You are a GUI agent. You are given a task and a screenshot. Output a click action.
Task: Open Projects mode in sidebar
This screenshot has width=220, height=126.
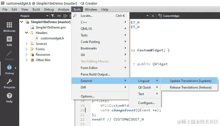pos(9,84)
